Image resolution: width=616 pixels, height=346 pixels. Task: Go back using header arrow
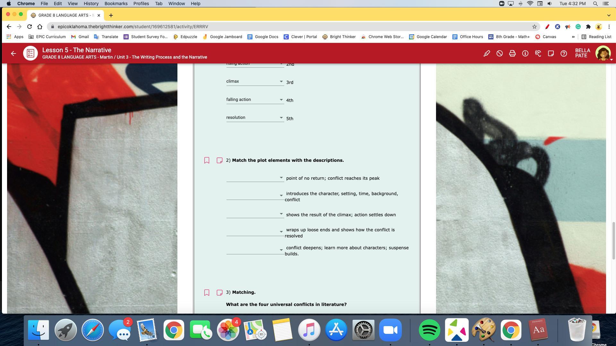pyautogui.click(x=13, y=54)
